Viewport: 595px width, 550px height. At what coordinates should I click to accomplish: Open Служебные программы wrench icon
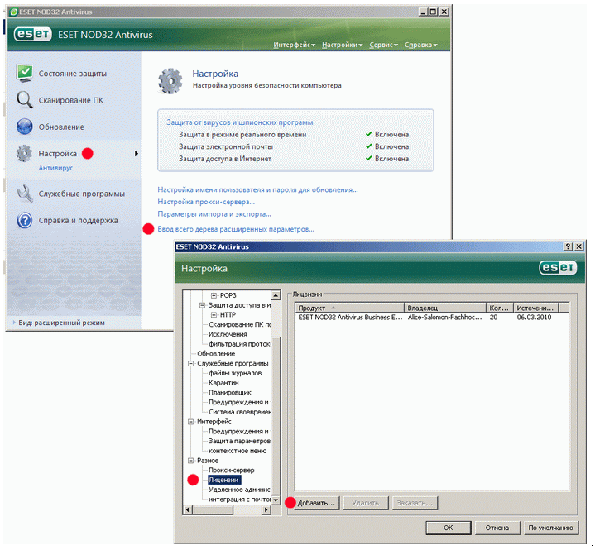coord(25,194)
